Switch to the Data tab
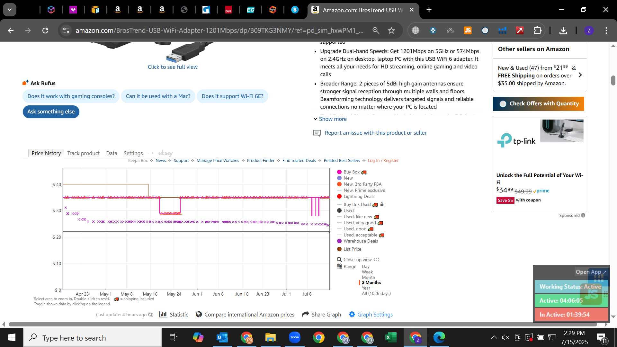 (x=112, y=153)
